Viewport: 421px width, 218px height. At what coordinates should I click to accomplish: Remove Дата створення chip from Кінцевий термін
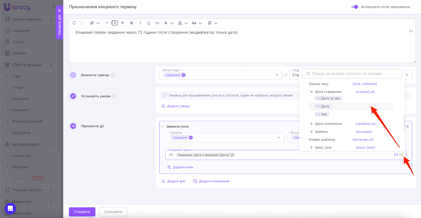click(232, 155)
